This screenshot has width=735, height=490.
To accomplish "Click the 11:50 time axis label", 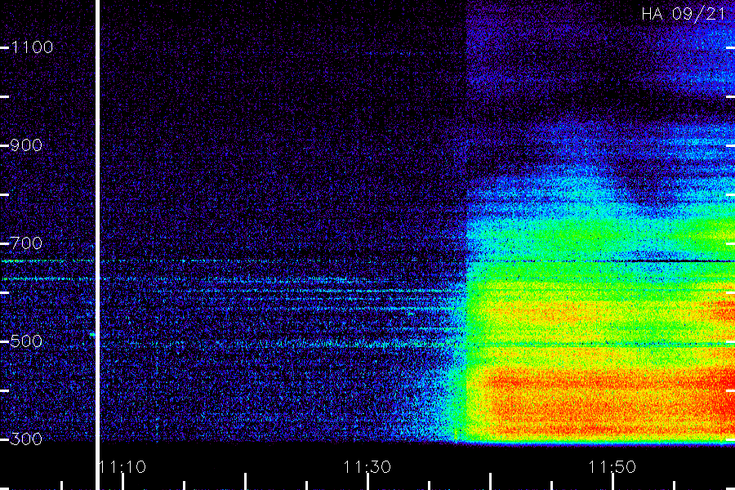I will (x=612, y=467).
